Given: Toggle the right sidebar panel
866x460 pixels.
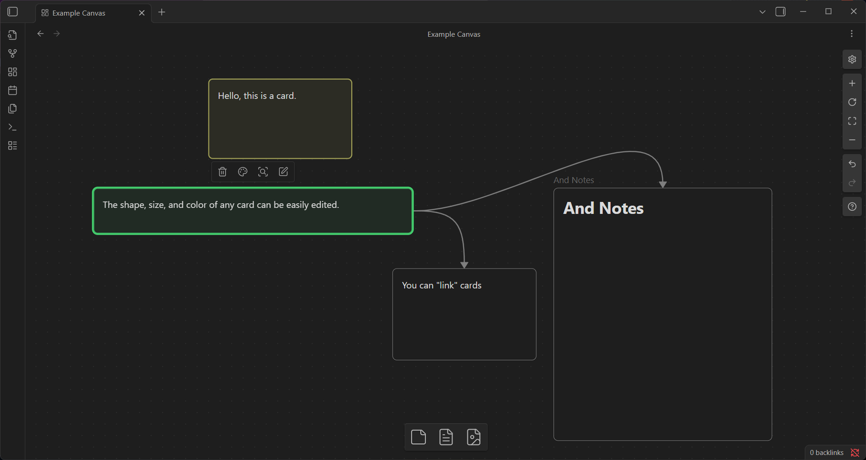Looking at the screenshot, I should (x=780, y=12).
